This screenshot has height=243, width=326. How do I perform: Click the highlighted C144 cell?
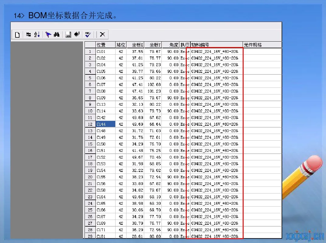click(106, 124)
